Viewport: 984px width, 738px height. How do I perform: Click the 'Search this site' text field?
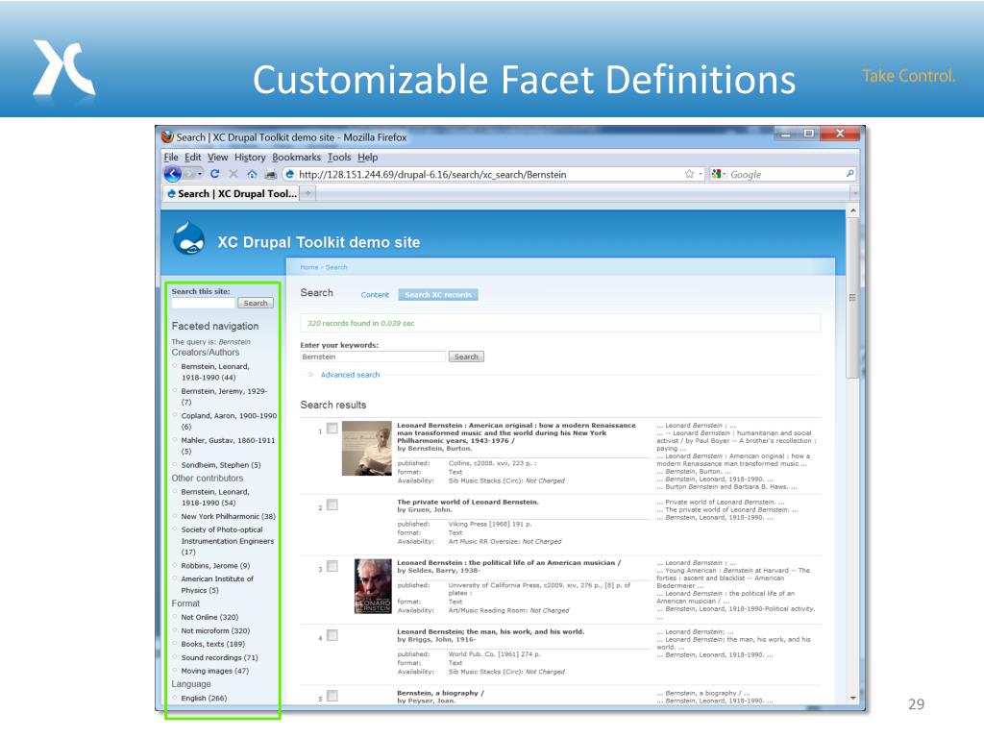click(204, 303)
